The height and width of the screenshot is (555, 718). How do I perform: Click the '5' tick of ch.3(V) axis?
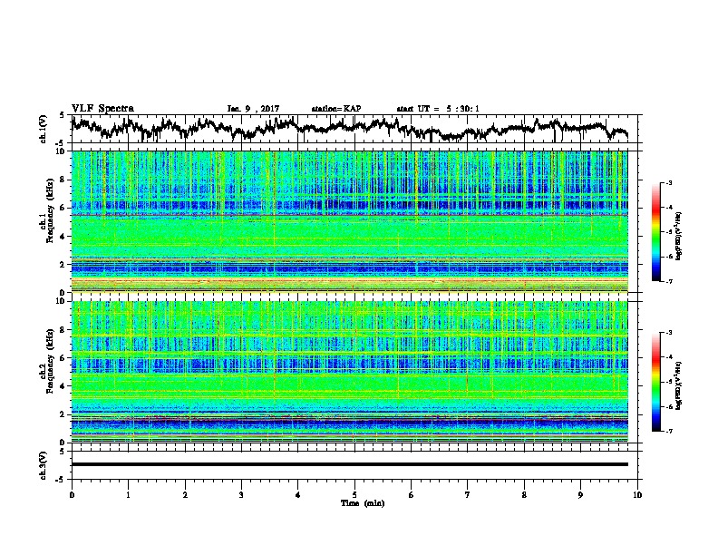pyautogui.click(x=63, y=452)
